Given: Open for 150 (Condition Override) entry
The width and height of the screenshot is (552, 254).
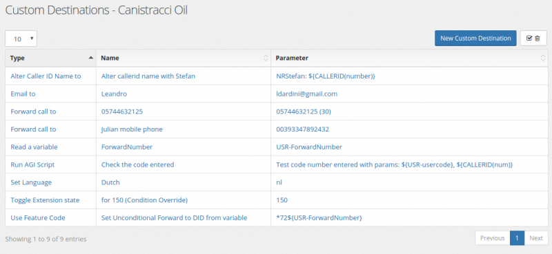Looking at the screenshot, I should 145,200.
